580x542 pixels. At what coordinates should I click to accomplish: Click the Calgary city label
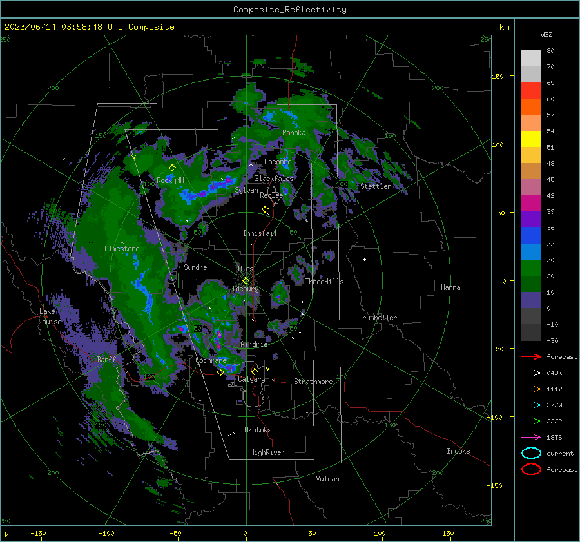click(251, 379)
